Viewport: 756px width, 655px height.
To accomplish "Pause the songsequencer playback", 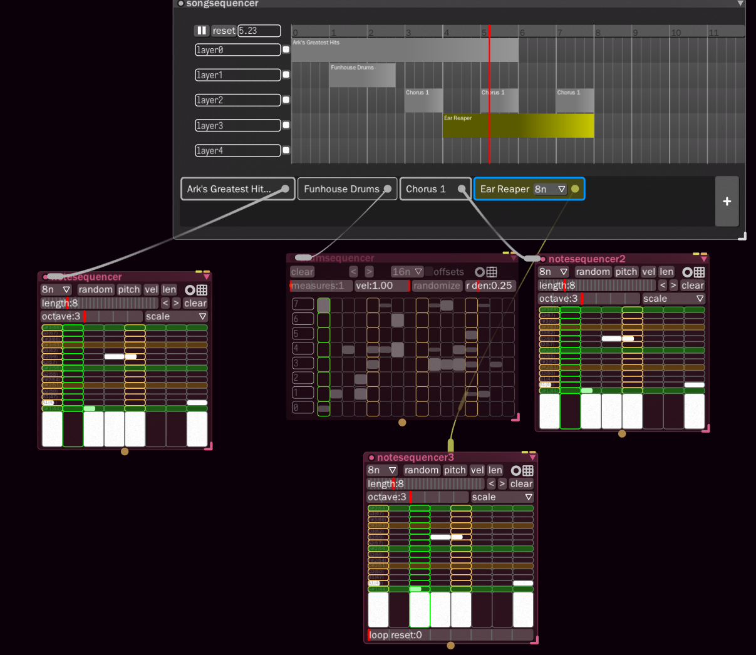I will pos(202,31).
